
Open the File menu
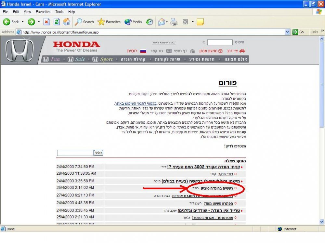click(6, 12)
